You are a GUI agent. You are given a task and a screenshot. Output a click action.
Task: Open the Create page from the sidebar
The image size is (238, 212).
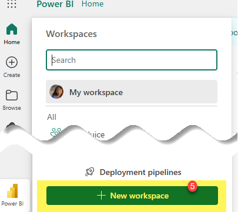[12, 67]
